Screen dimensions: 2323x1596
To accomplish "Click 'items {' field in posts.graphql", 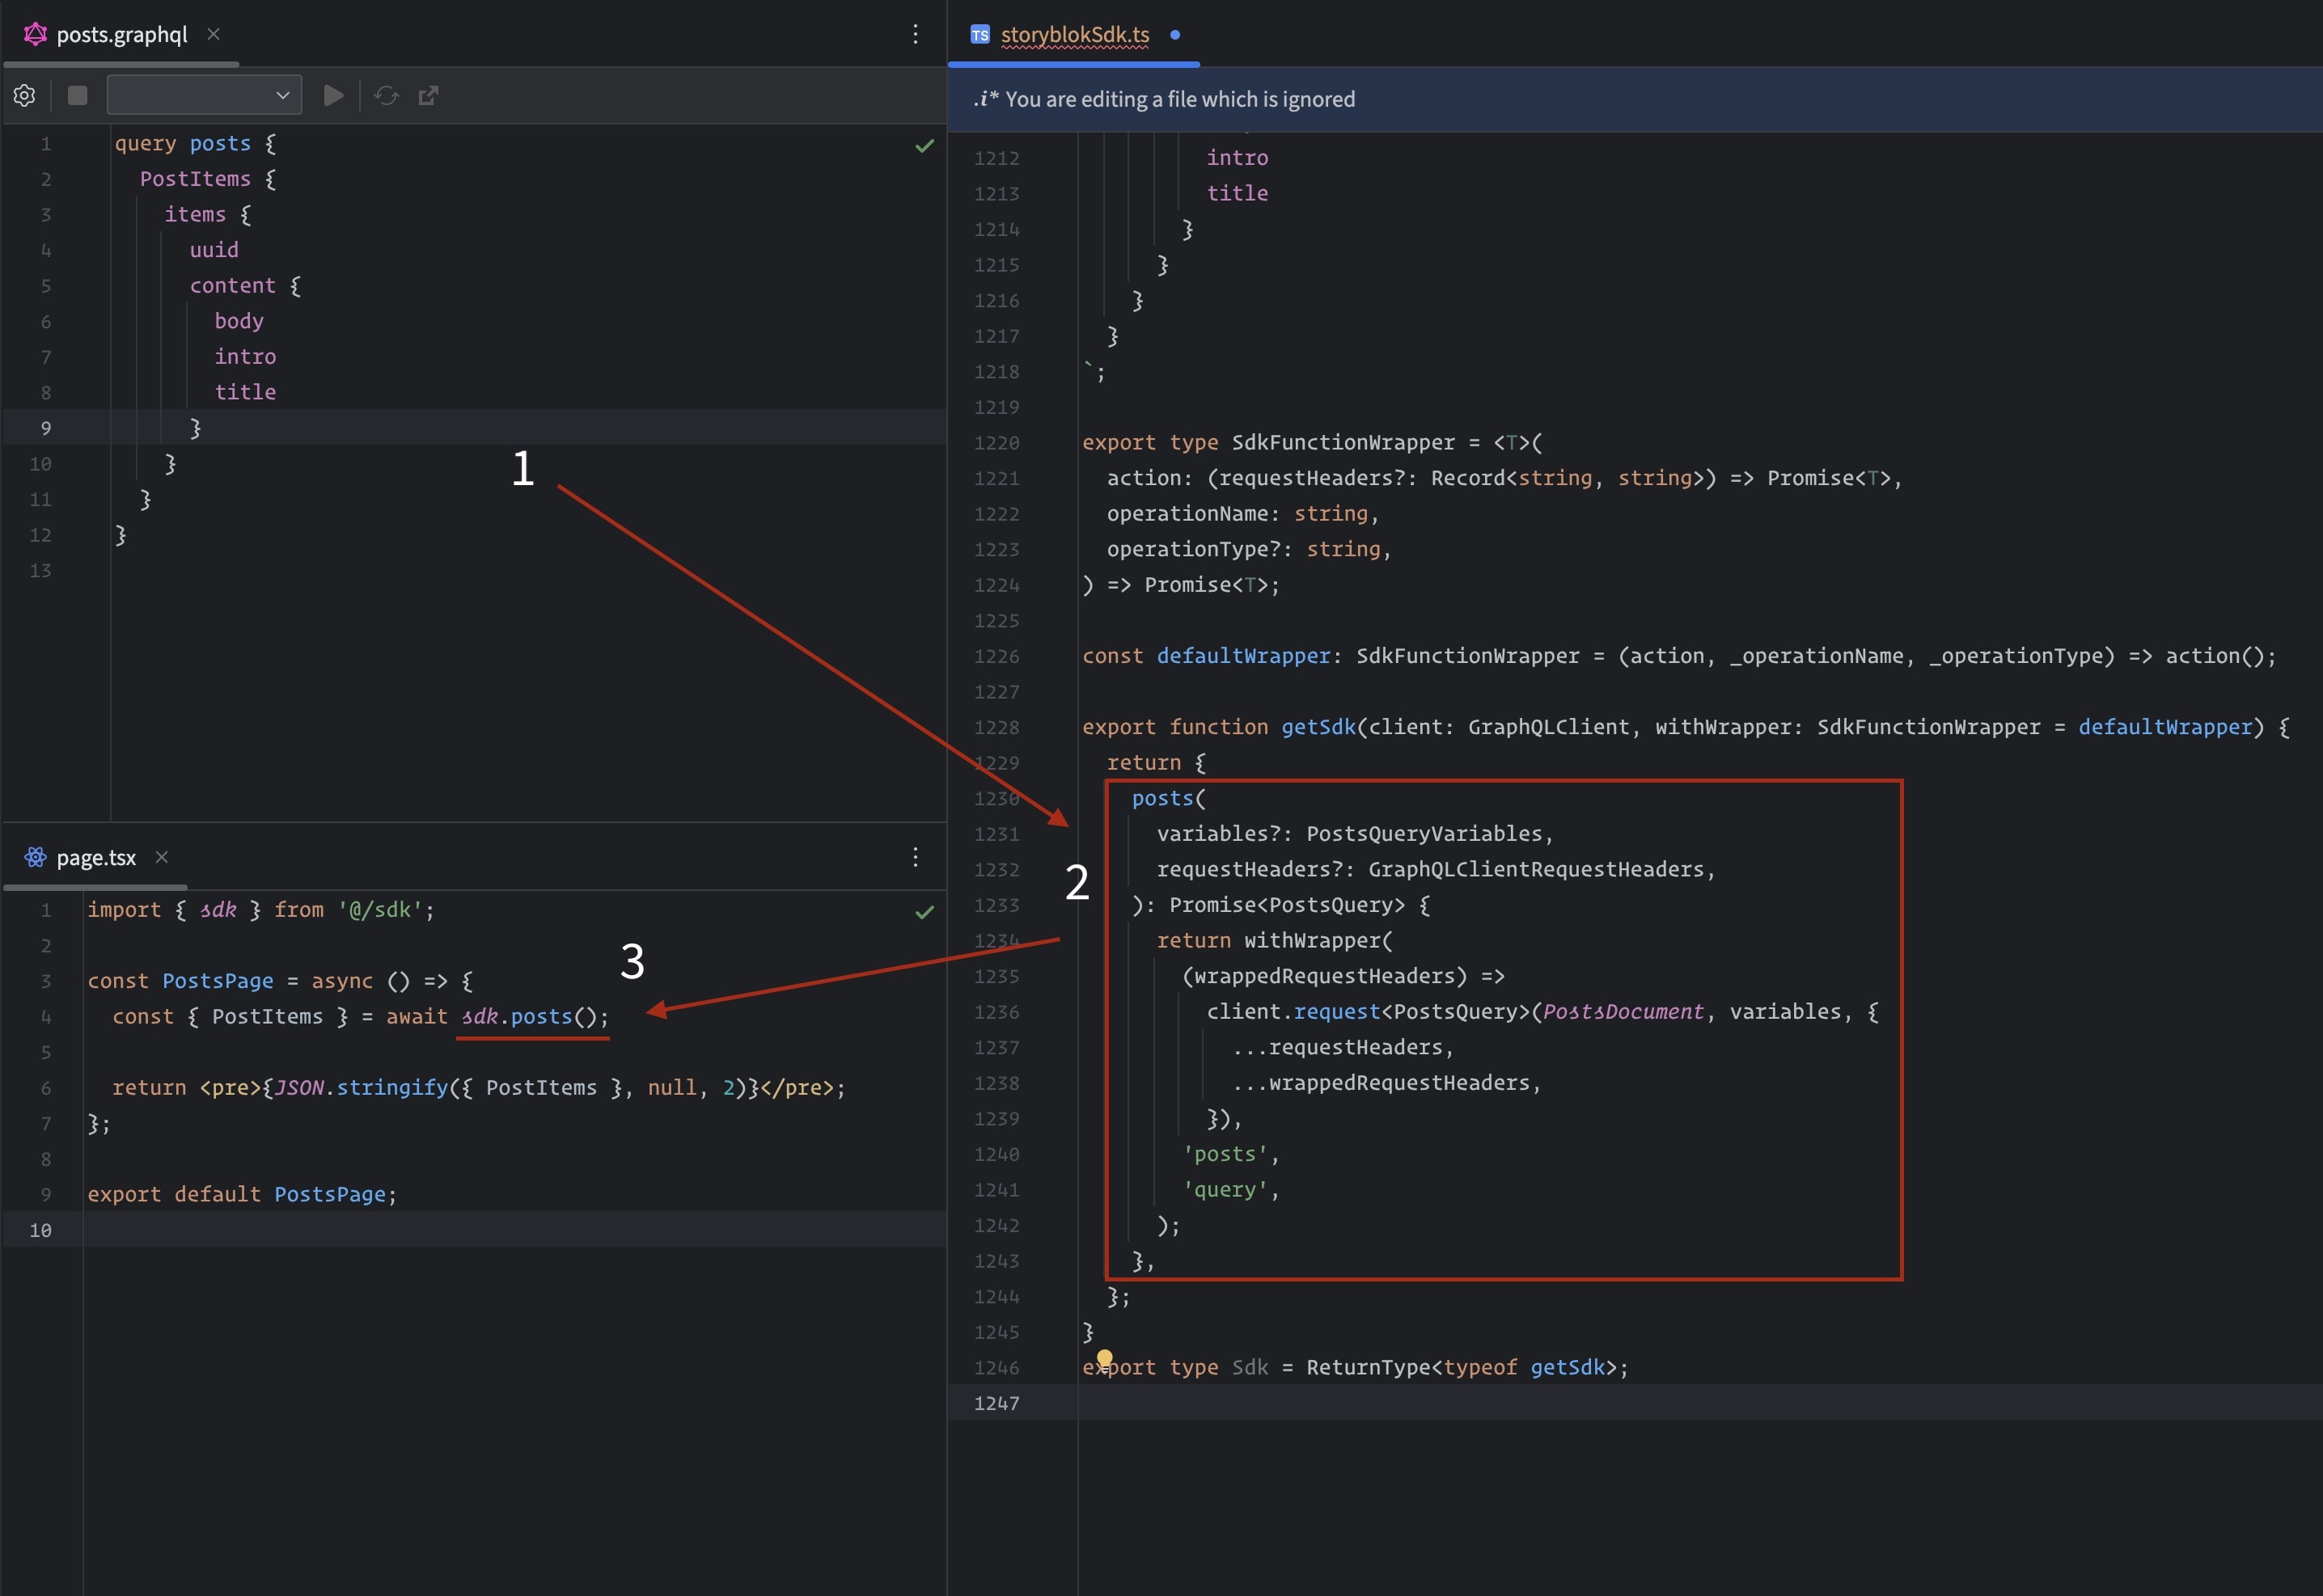I will 208,214.
